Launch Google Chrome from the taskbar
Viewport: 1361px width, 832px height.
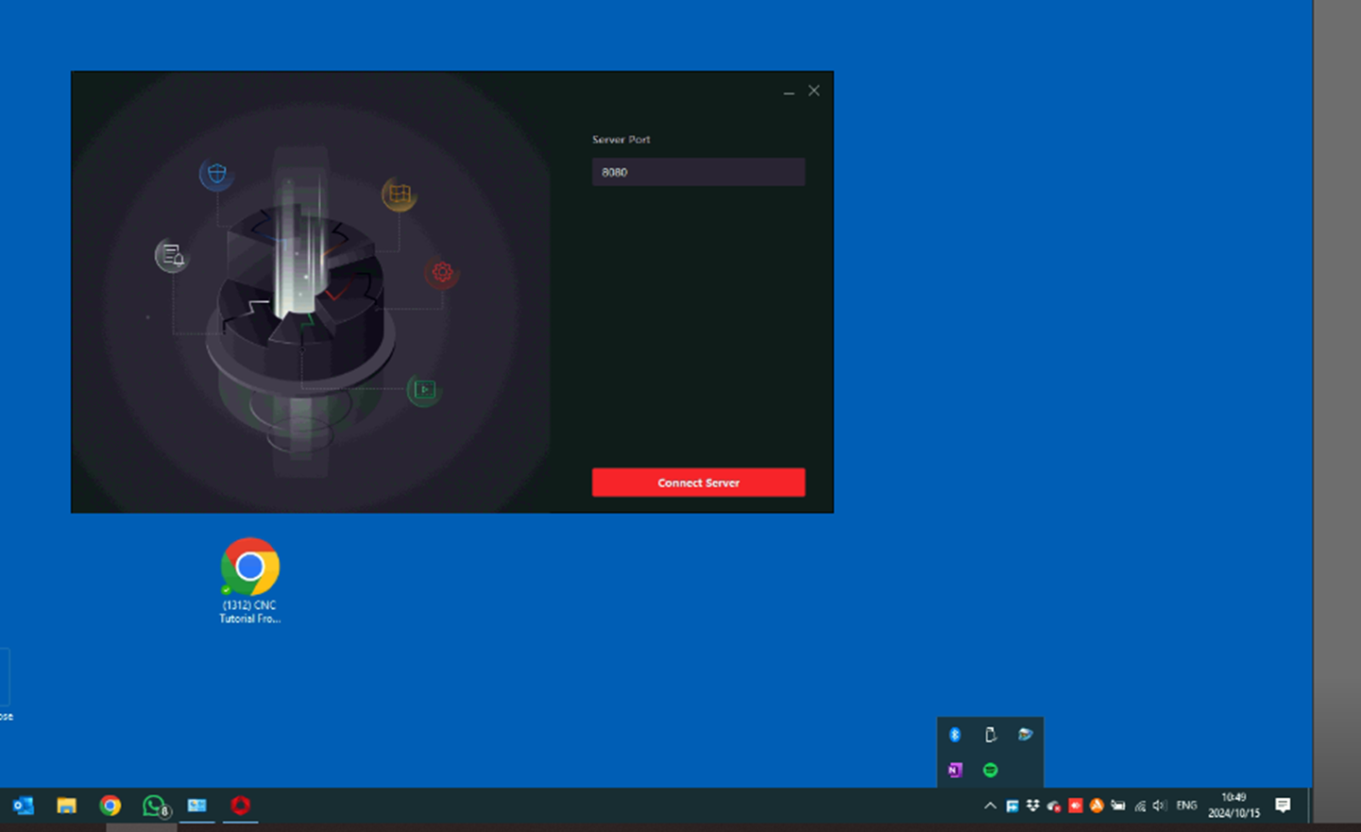(111, 806)
